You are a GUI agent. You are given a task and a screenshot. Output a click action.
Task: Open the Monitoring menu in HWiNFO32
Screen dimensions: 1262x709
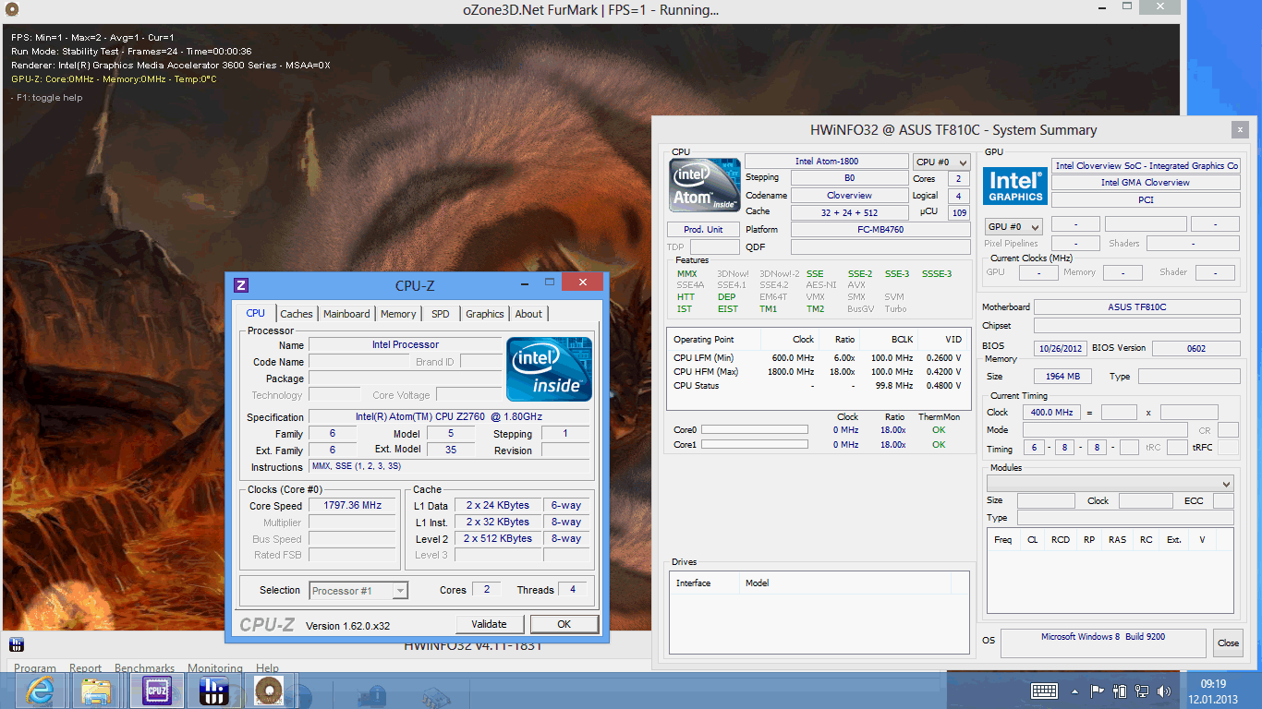[x=215, y=668]
